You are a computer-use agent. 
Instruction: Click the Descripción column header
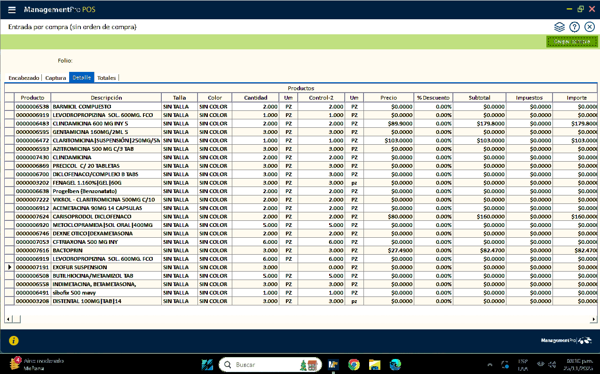[106, 98]
